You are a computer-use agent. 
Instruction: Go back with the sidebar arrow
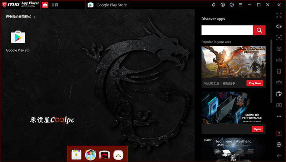tap(279, 156)
